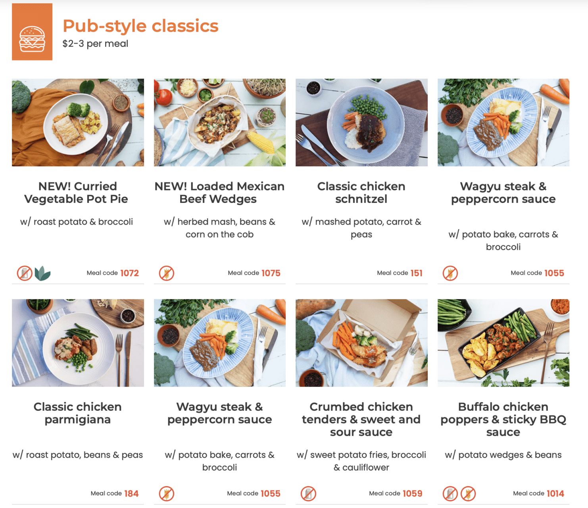Open the Classic chicken schnitzel photo

361,122
